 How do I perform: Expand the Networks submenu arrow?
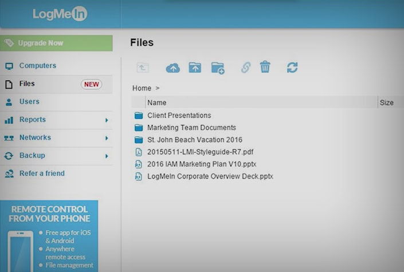pos(107,138)
